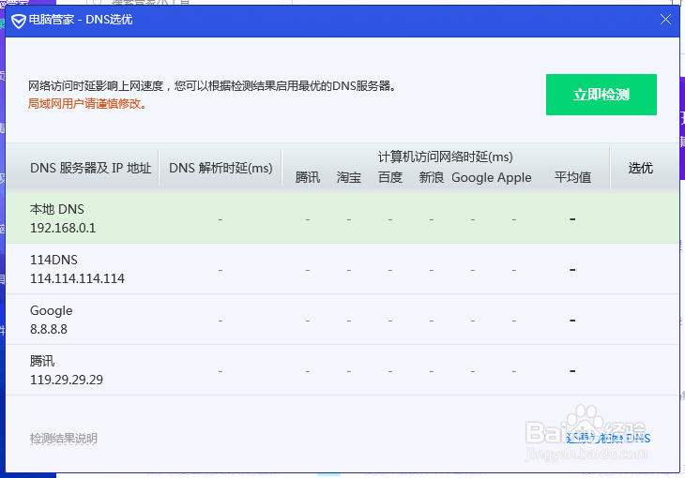Viewport: 685px width, 478px height.
Task: Open 检测结果说明 link
Action: tap(64, 439)
